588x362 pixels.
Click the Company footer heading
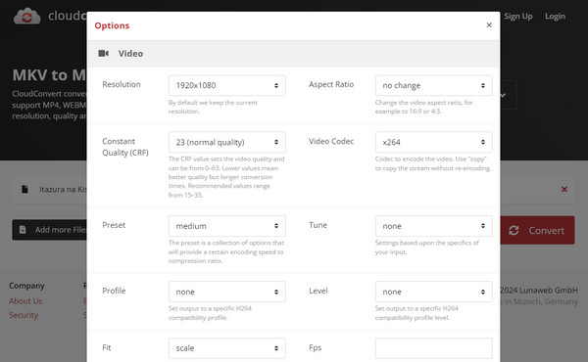point(26,286)
